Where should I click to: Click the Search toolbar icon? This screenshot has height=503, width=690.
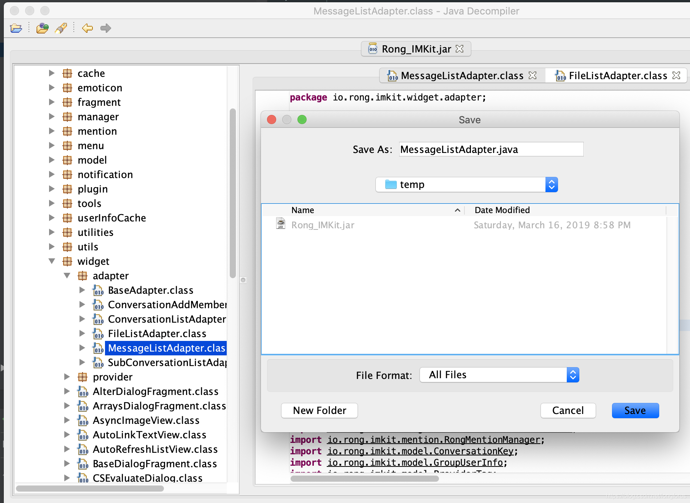(61, 28)
